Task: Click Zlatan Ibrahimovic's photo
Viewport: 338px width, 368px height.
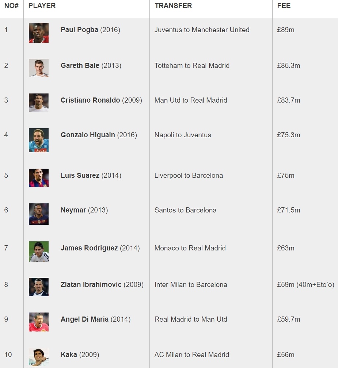Action: [39, 287]
